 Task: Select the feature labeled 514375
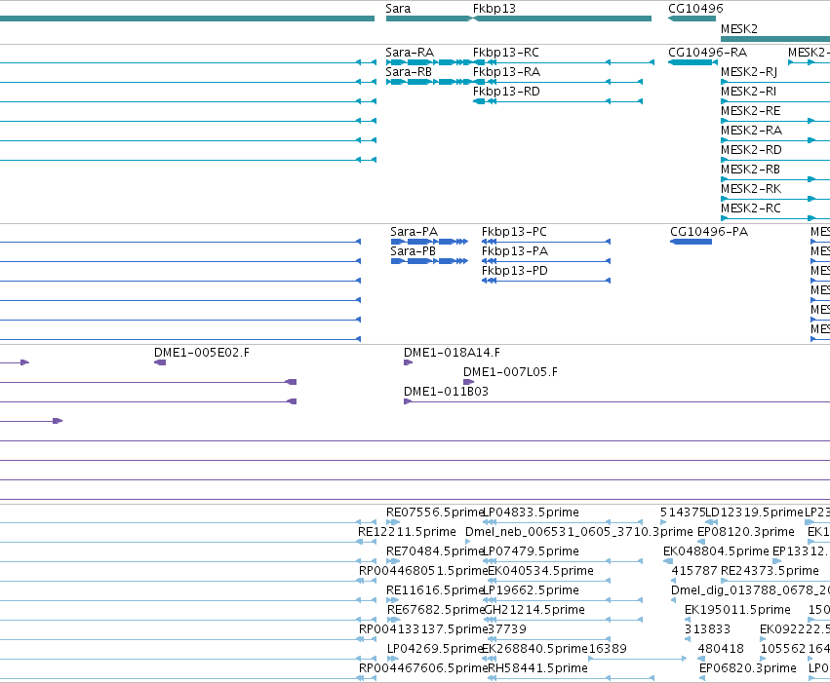pos(663,522)
